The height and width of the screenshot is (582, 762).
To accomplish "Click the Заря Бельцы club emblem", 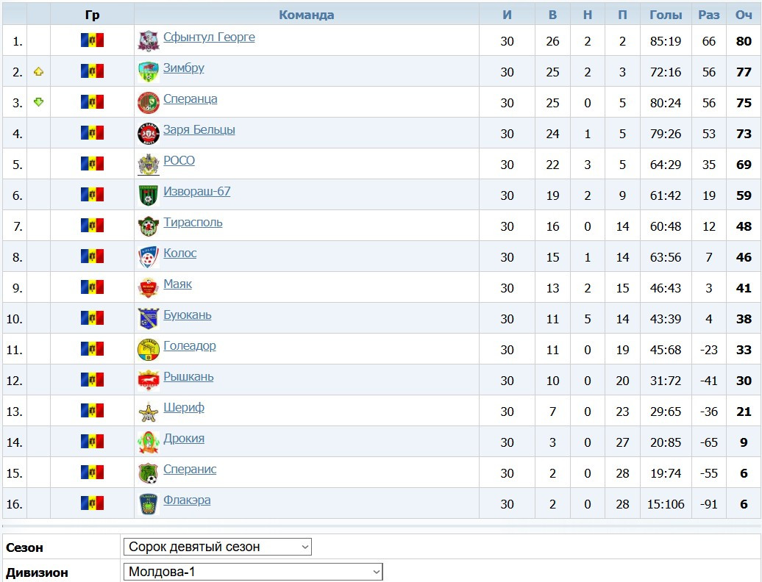I will tap(149, 134).
